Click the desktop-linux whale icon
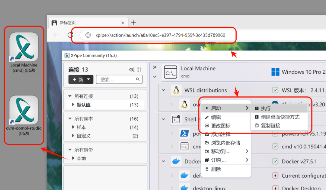This screenshot has height=190, width=326. pyautogui.click(x=184, y=187)
